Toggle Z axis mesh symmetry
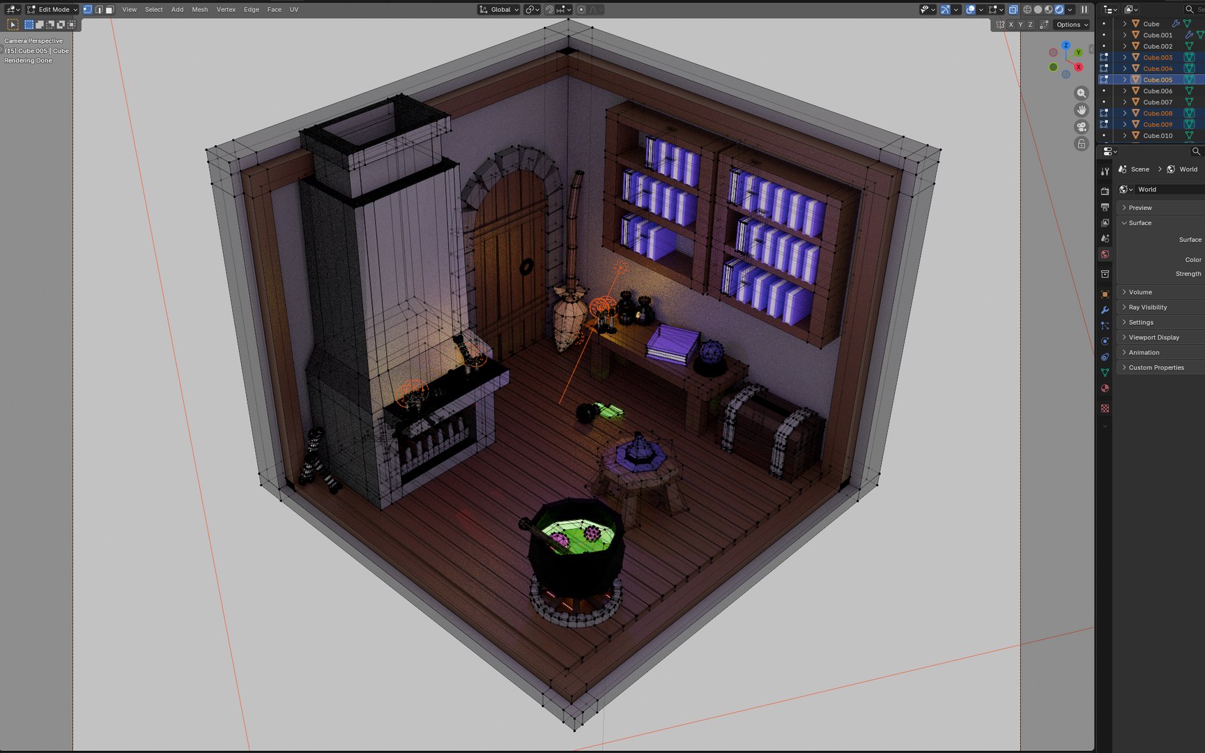Screen dimensions: 1205x753 pos(1030,24)
